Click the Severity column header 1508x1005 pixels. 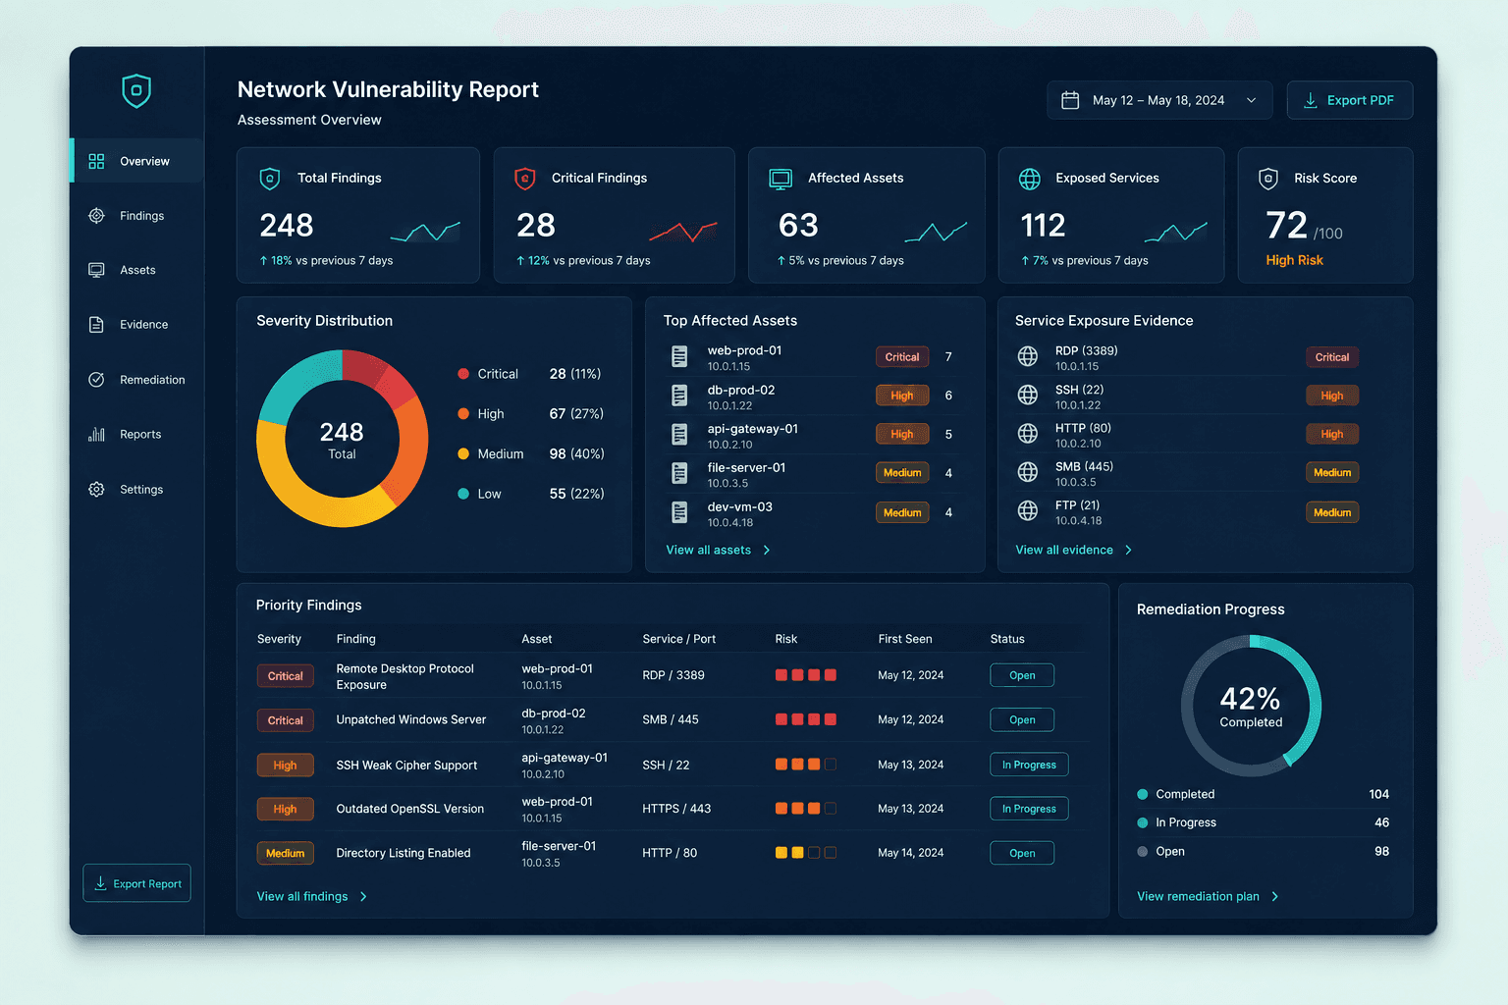279,639
